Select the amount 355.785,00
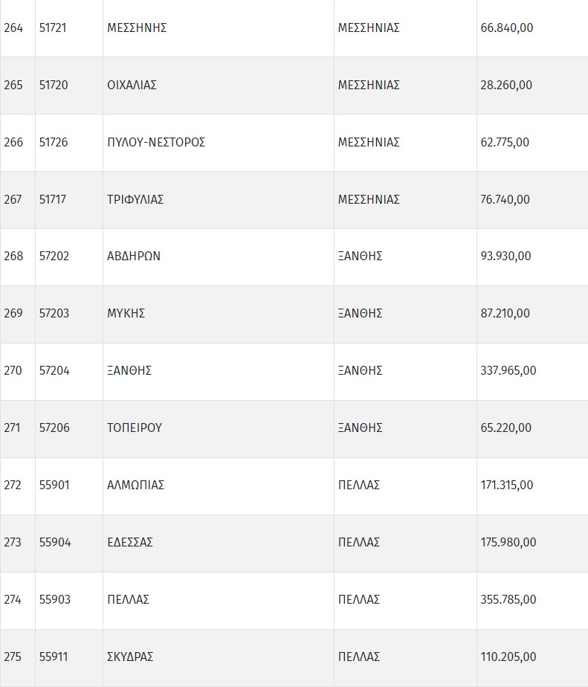588x687 pixels. click(508, 599)
